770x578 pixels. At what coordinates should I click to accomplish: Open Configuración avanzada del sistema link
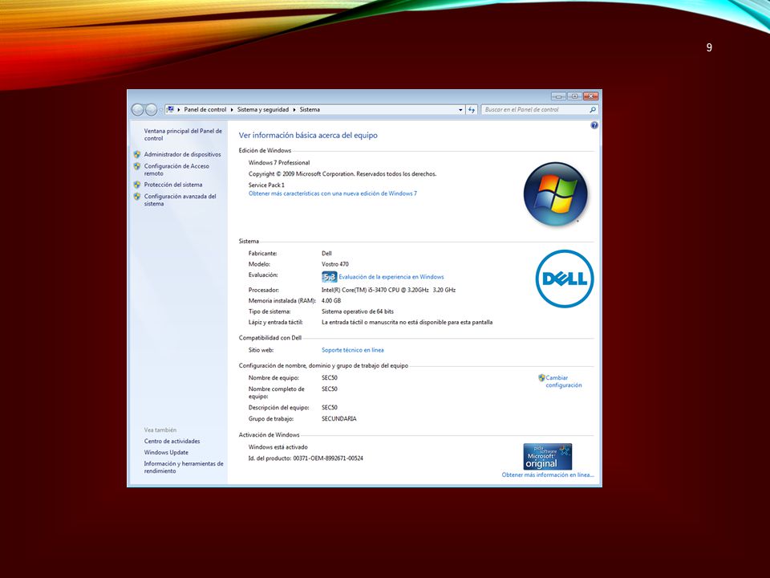tap(180, 200)
